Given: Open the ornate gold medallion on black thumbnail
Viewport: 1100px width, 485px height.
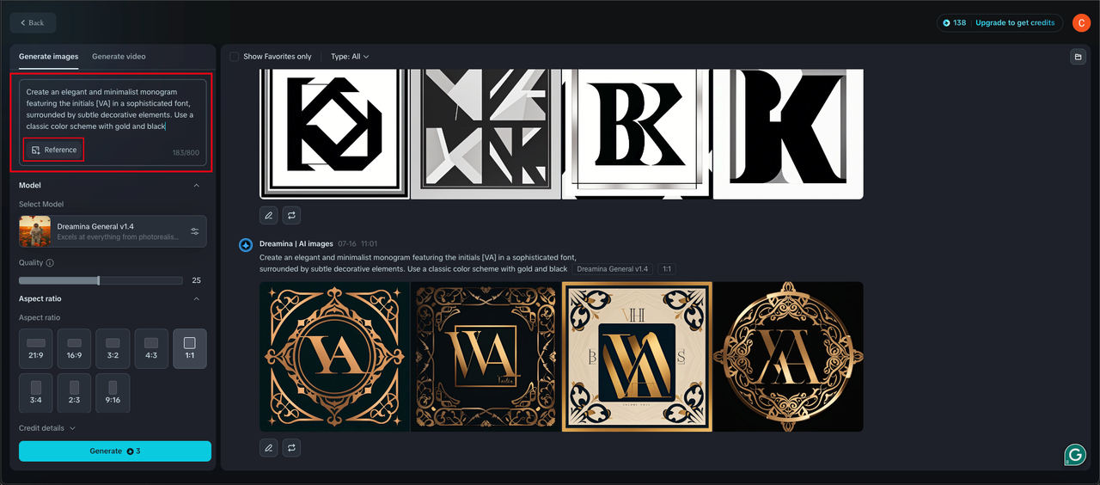Looking at the screenshot, I should tap(788, 357).
